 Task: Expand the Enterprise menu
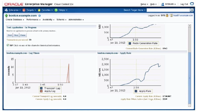[x=15, y=10]
